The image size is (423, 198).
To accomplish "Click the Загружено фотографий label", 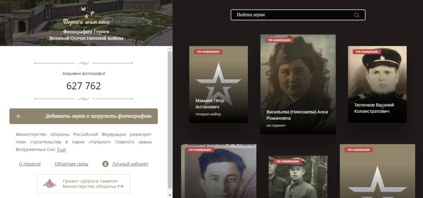I will (83, 73).
